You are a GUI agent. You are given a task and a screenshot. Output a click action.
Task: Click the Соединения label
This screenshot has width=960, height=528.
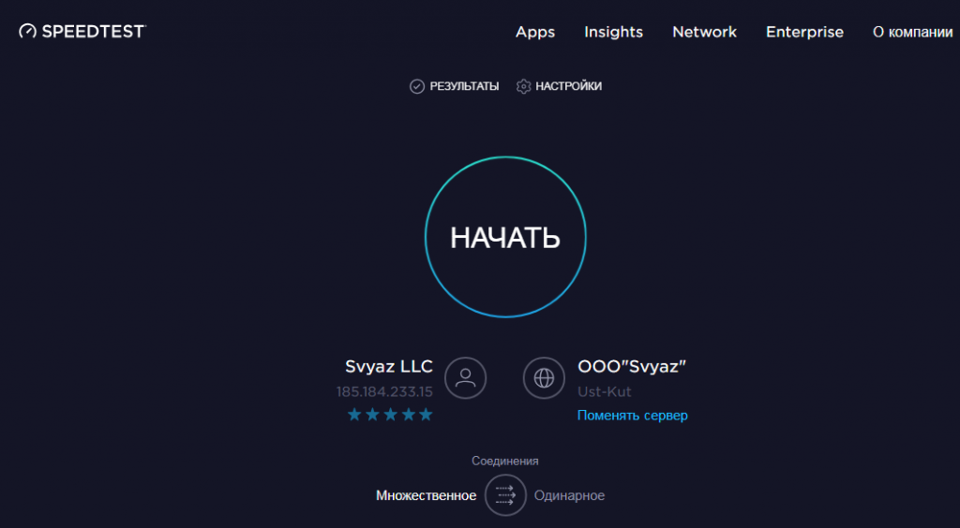(x=505, y=461)
